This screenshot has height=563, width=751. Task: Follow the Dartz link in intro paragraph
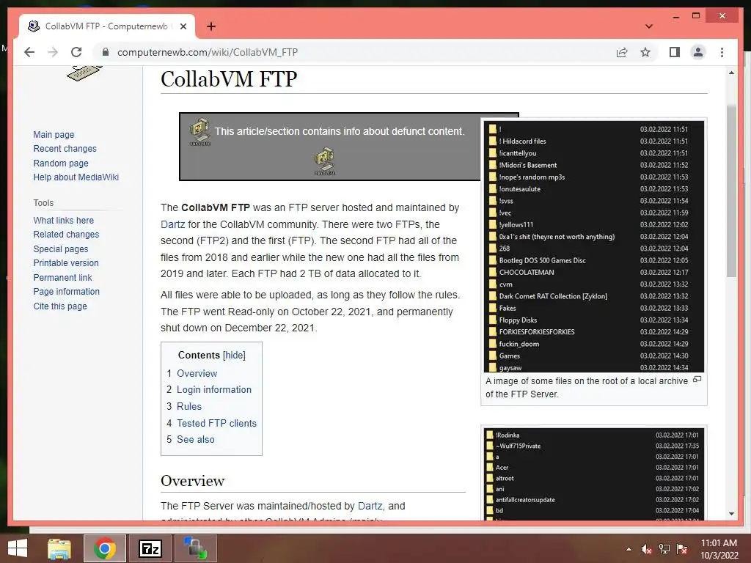point(172,224)
